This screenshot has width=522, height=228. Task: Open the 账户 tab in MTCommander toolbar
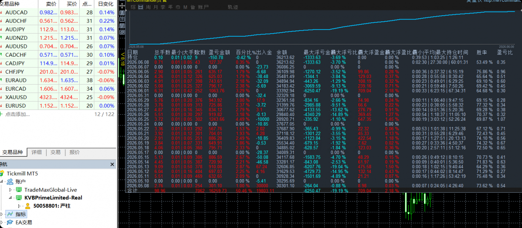coord(203,7)
